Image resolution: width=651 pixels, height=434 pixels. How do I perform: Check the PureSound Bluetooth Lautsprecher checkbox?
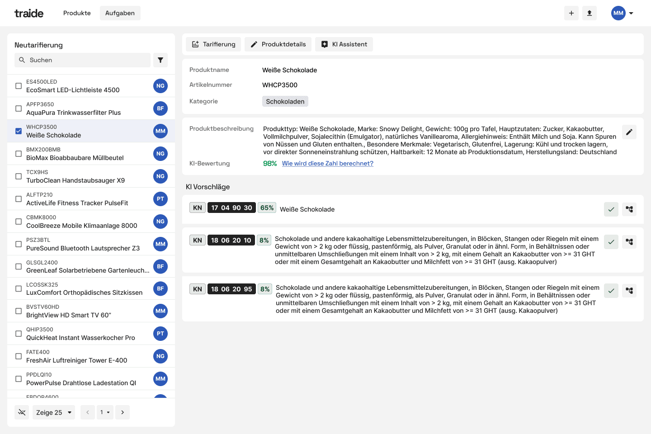coord(19,244)
